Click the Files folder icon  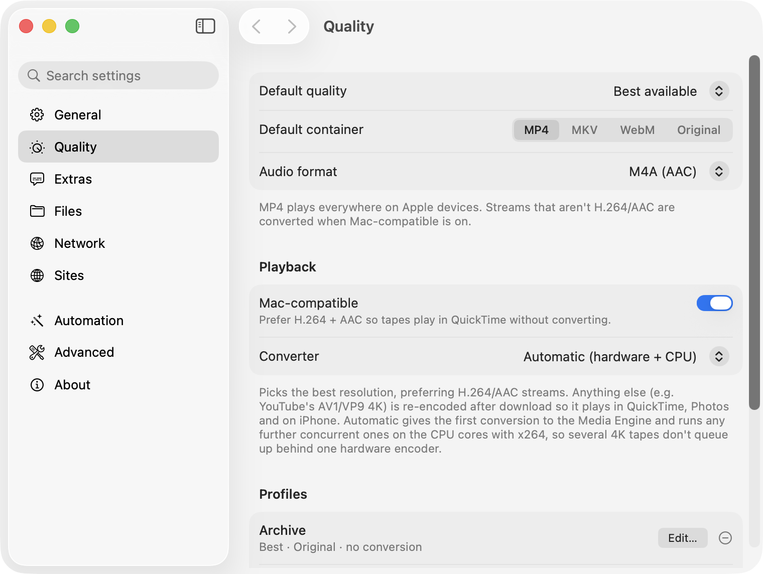[x=37, y=211]
